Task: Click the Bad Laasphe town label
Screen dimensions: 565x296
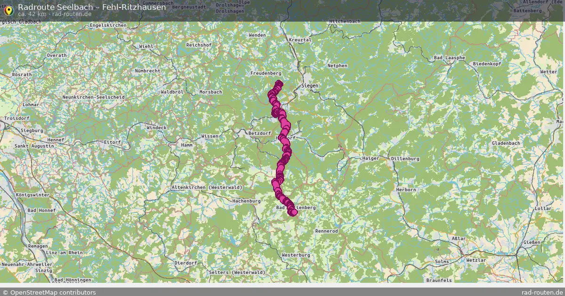Action: click(x=450, y=58)
